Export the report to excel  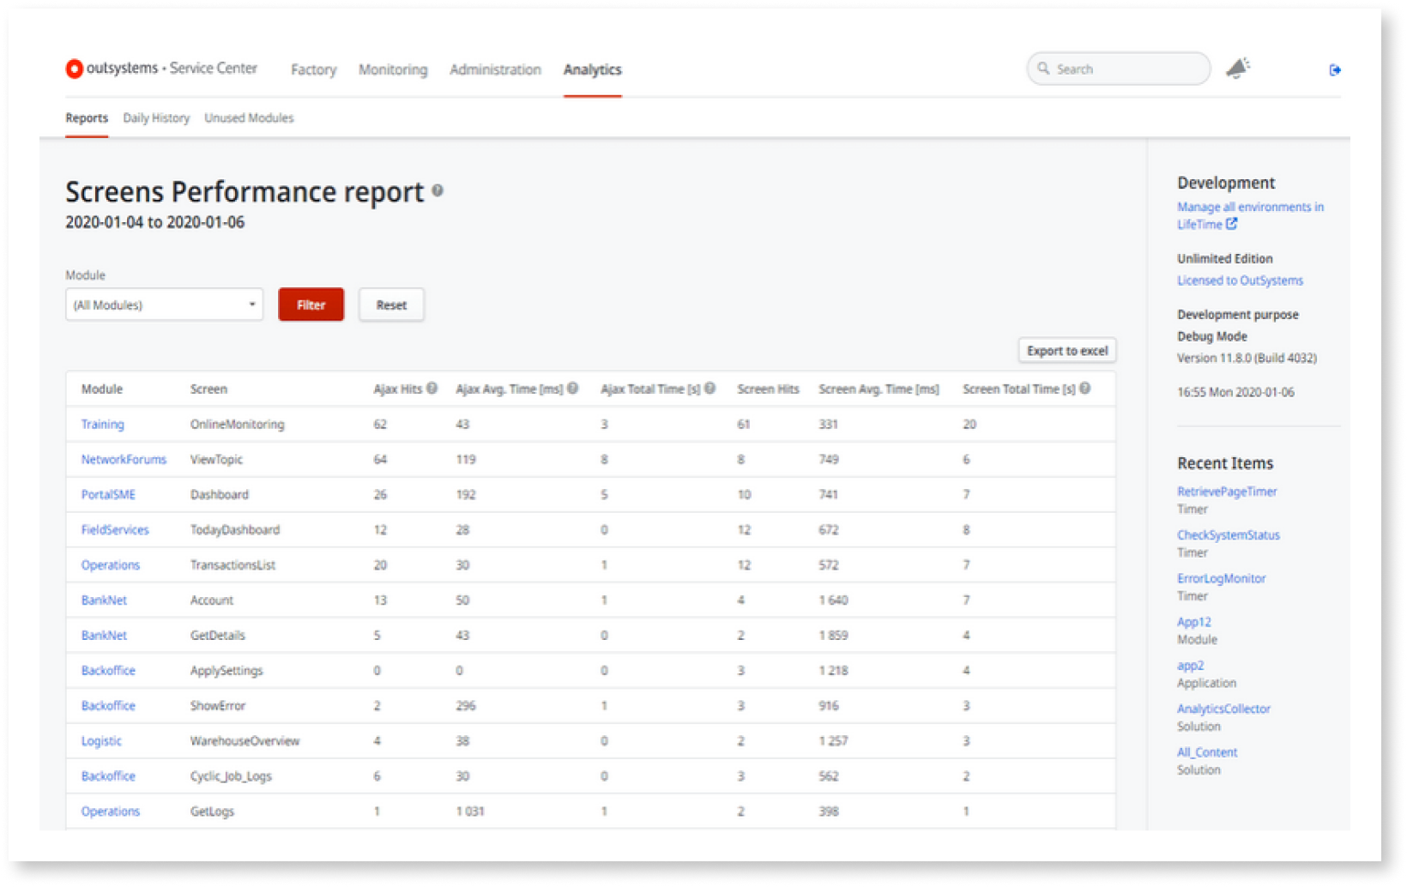pos(1066,350)
